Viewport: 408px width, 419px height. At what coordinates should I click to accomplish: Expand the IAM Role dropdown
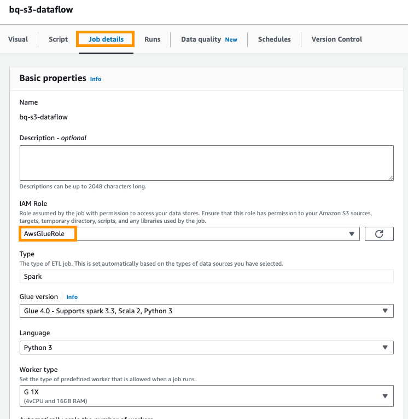(x=186, y=234)
